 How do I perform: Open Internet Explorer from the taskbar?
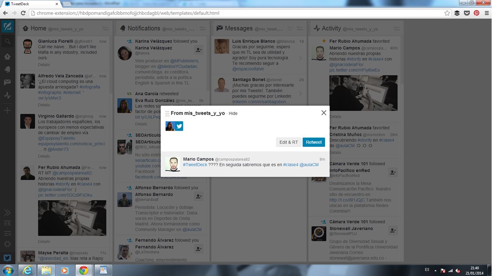(x=27, y=270)
